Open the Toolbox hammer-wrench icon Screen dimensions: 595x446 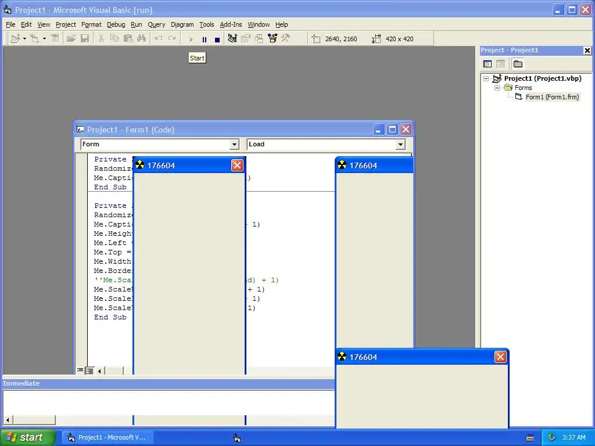click(x=286, y=39)
